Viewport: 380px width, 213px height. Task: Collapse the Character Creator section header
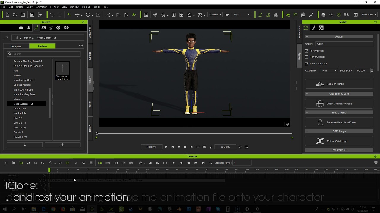pos(339,94)
